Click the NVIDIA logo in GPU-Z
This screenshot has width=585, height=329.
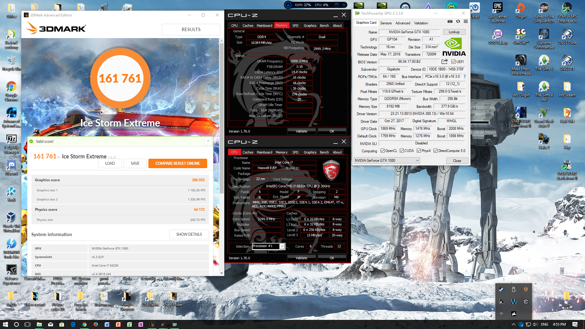coord(454,47)
